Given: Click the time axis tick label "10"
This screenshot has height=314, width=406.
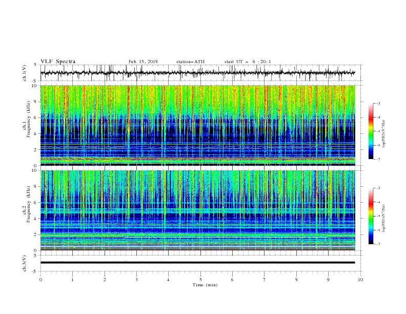Looking at the screenshot, I should [360, 280].
